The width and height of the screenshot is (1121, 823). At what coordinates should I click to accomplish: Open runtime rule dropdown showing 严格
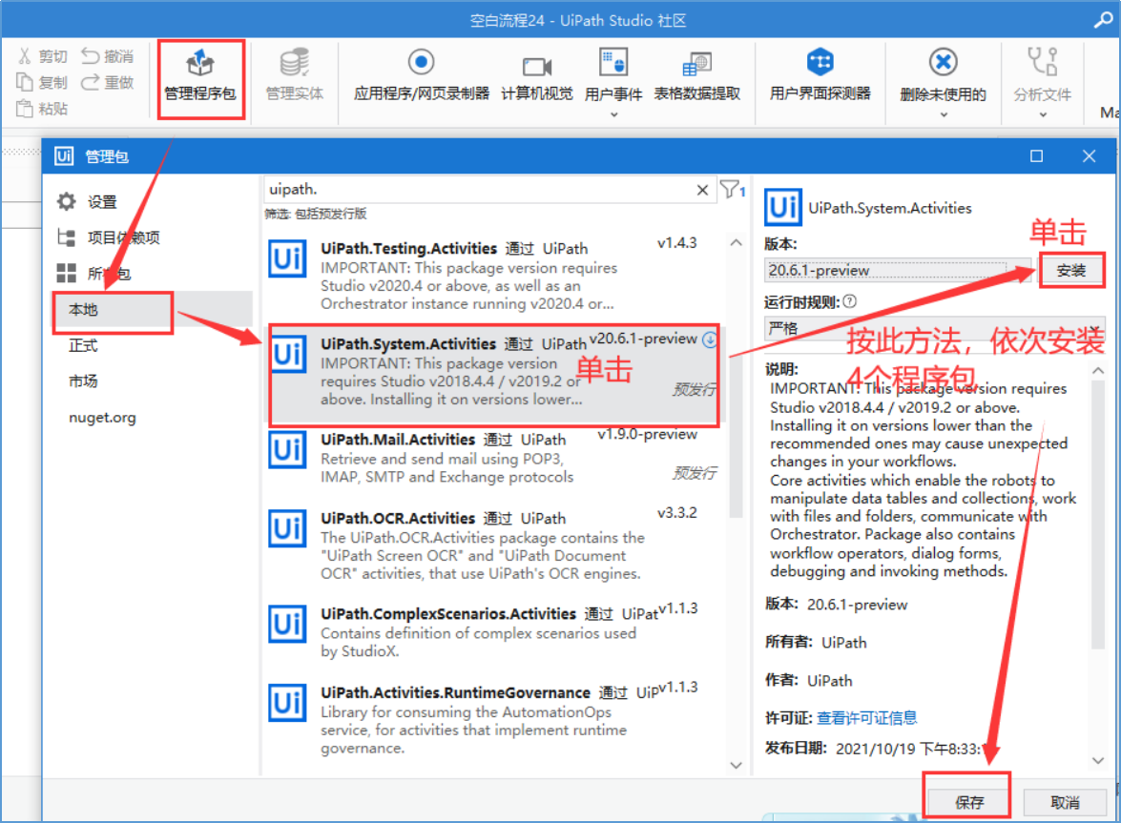pos(935,329)
